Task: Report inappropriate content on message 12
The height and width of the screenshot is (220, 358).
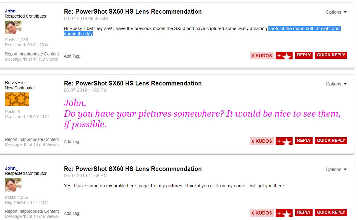Action: coord(32,139)
